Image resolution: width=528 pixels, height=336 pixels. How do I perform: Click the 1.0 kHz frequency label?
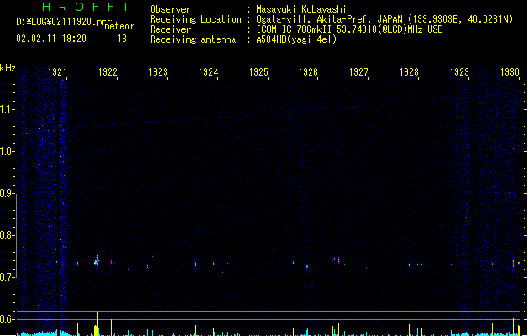7,151
